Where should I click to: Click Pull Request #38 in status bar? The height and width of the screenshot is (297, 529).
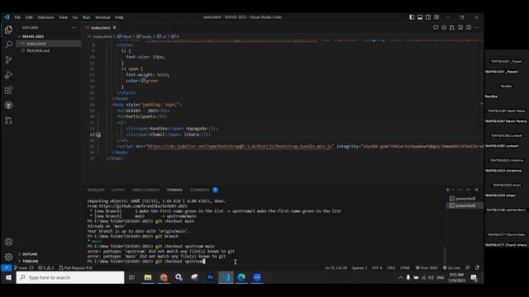coord(75,268)
